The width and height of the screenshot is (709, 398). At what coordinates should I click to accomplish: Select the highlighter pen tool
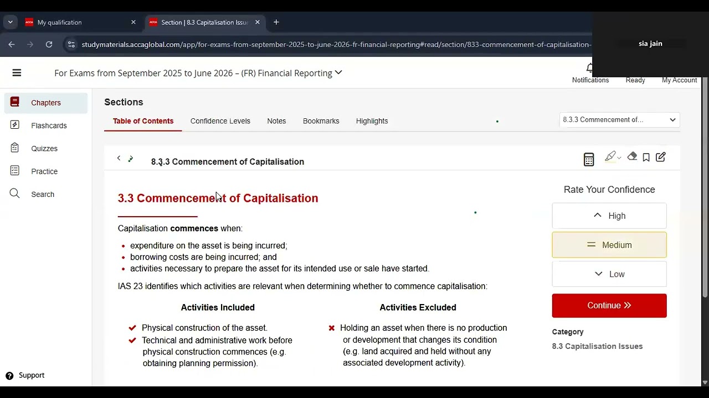(x=610, y=157)
